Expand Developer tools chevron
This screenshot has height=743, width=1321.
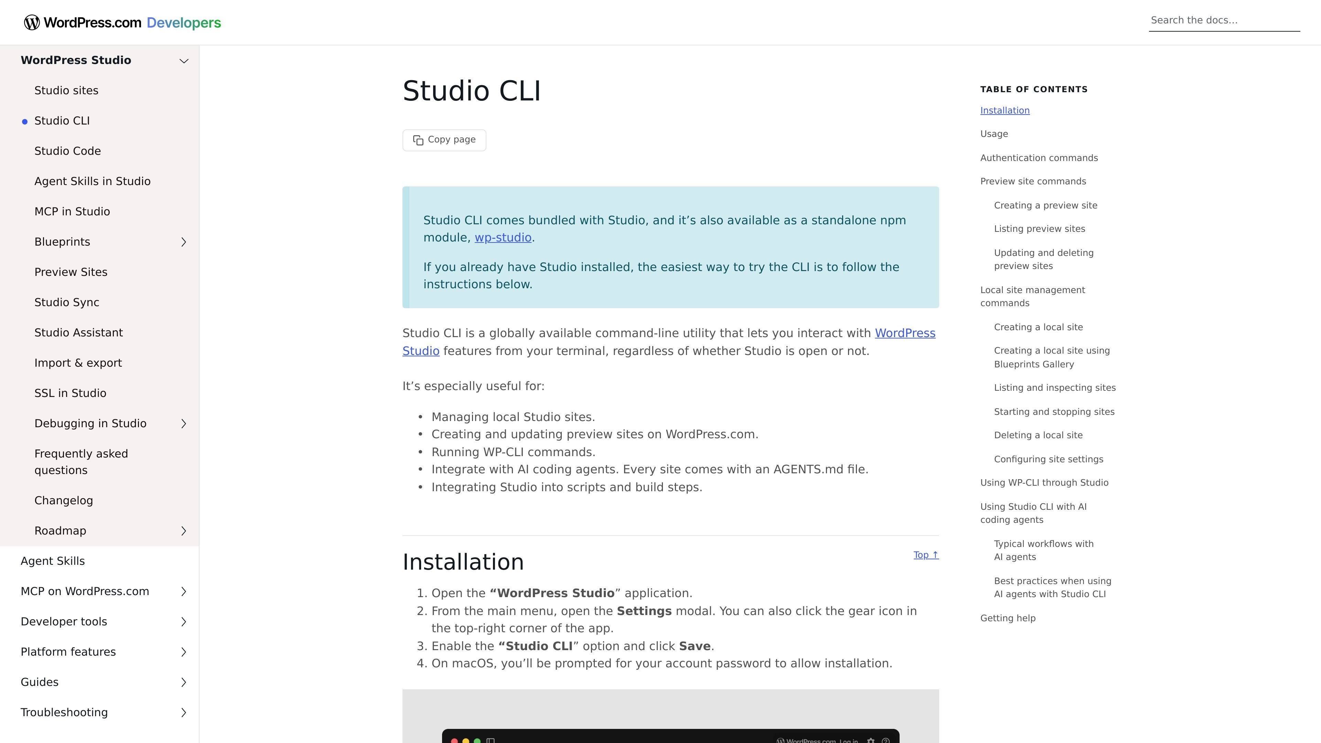pos(184,622)
